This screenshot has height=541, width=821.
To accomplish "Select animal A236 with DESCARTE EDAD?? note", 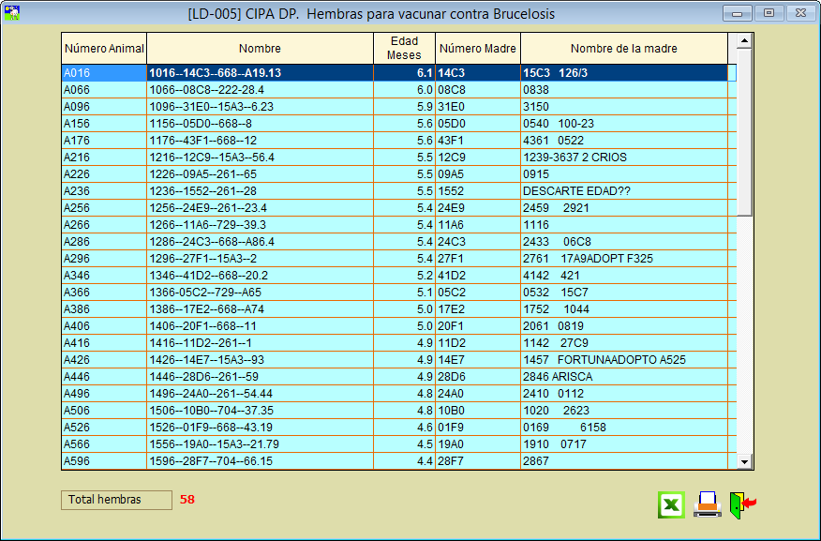I will [103, 191].
